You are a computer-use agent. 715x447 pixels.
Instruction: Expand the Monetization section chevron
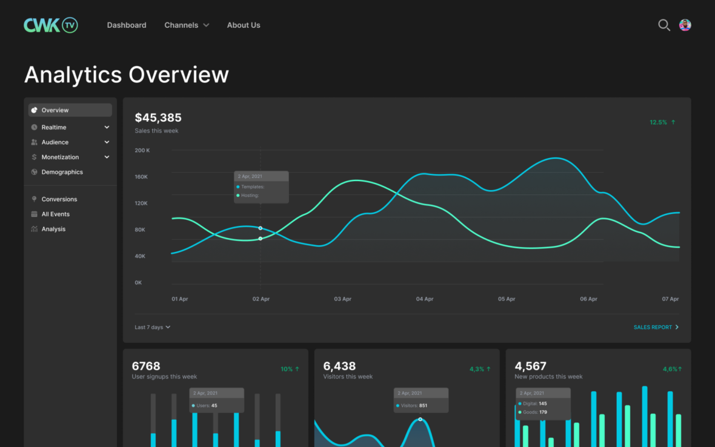106,157
